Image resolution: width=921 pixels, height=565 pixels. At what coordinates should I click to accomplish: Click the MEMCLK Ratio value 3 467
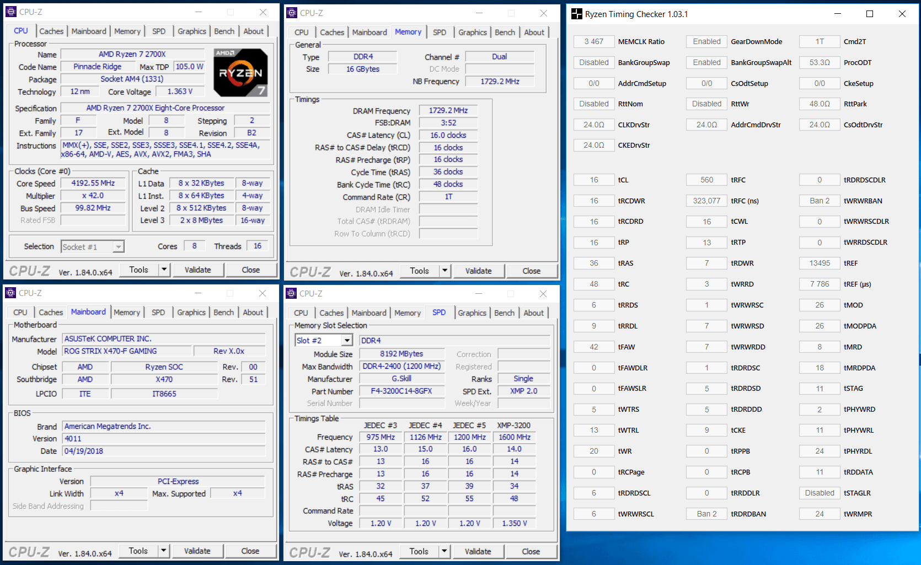click(x=594, y=41)
